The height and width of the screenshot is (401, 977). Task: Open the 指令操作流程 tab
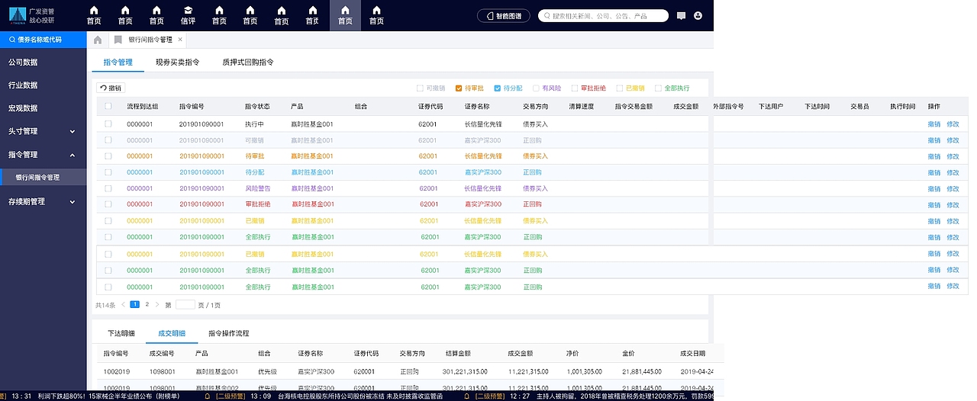click(x=229, y=334)
